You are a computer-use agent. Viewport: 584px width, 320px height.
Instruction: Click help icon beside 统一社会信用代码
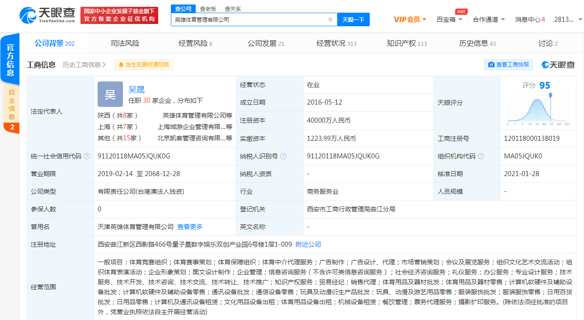tap(87, 156)
